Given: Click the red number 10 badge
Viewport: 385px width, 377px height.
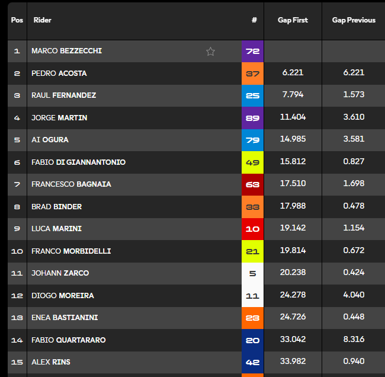Looking at the screenshot, I should (x=252, y=229).
